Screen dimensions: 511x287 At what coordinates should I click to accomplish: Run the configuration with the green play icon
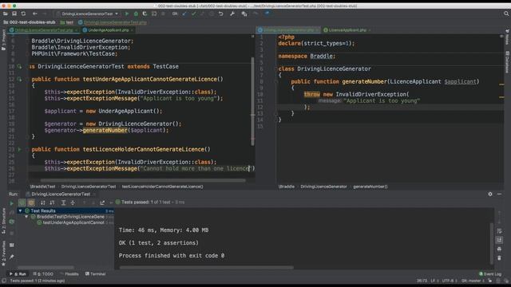tap(127, 14)
